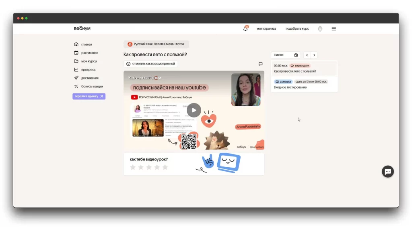Screen dimensions: 412x227
Task: Mark lesson as просмотренный
Action: (x=150, y=64)
